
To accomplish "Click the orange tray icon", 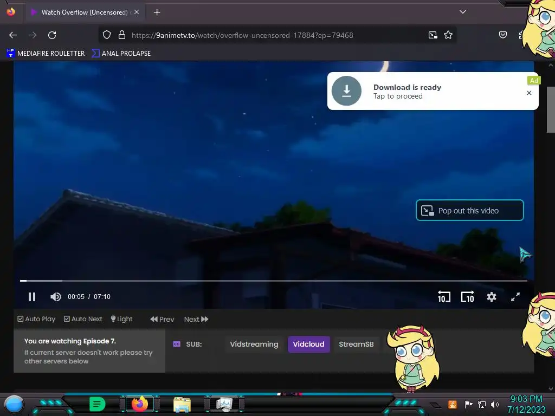I will [453, 404].
